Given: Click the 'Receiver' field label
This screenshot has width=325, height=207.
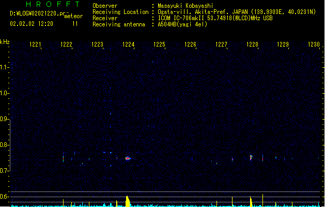Looking at the screenshot, I should tap(105, 18).
